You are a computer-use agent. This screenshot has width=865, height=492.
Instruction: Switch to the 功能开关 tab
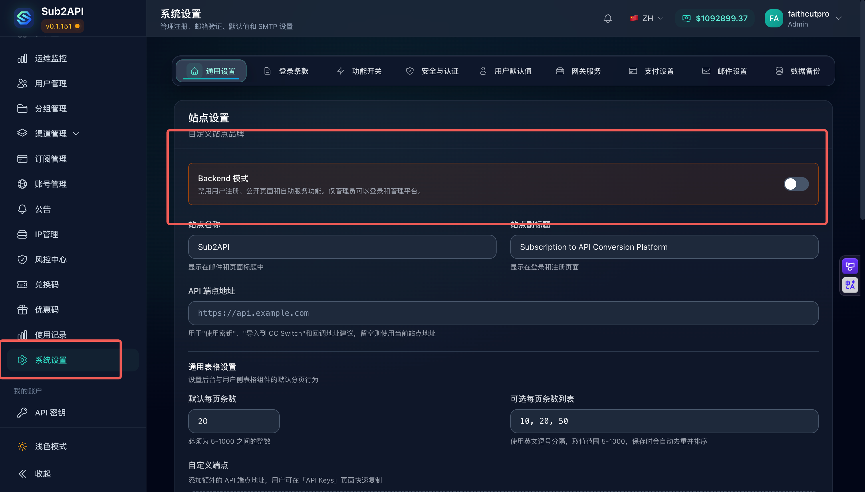pyautogui.click(x=359, y=71)
